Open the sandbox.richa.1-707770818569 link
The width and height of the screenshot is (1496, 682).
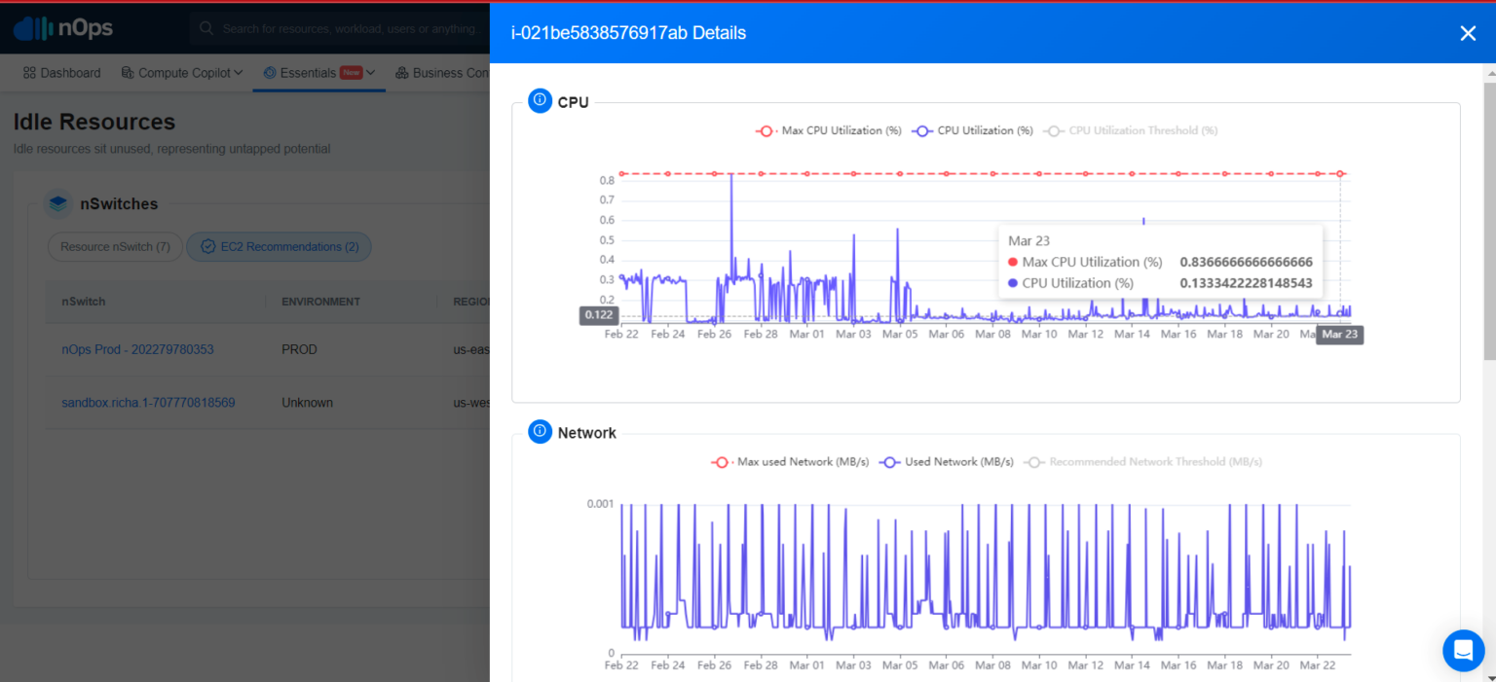[x=148, y=402]
